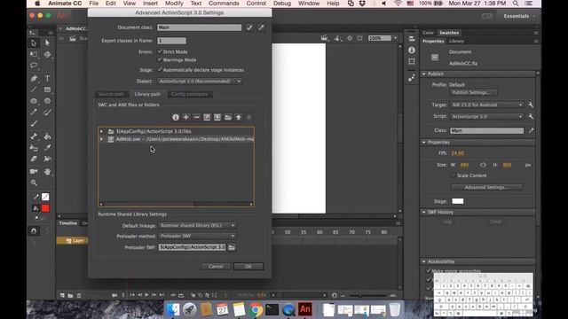Toggle Strict Mode checkbox
Viewport: 568px width, 319px height.
(160, 51)
